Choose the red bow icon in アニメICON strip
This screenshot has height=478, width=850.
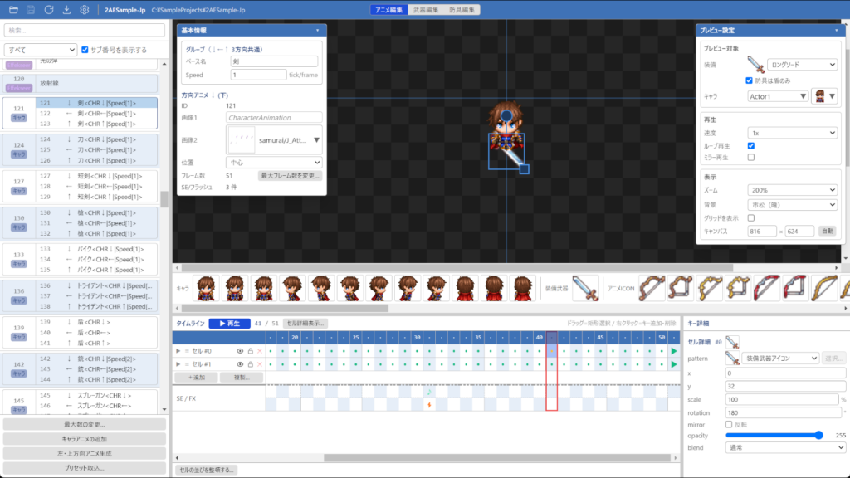pyautogui.click(x=766, y=288)
